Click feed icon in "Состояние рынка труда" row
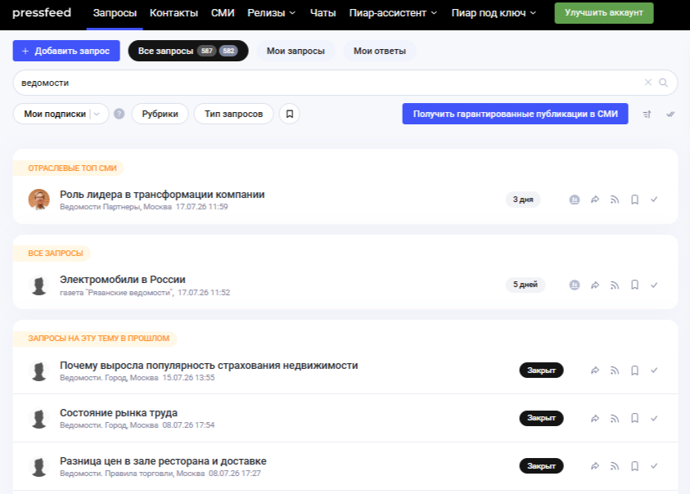Screen dimensions: 690x494 pos(615,418)
